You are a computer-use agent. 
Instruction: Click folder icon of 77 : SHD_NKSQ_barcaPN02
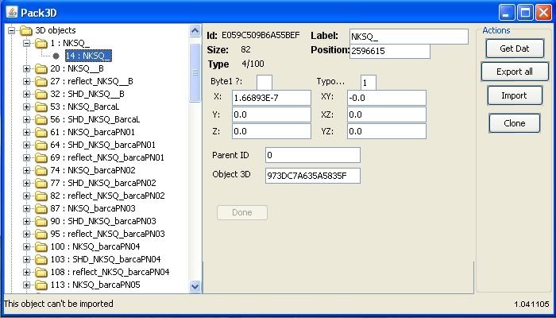[x=41, y=183]
